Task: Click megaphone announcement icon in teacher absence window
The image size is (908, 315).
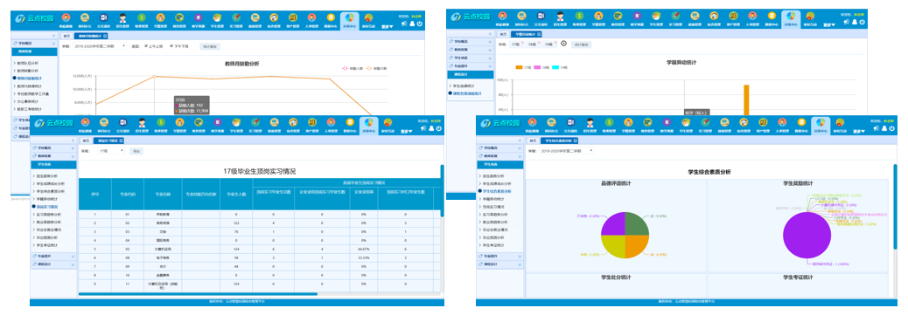Action: click(403, 23)
